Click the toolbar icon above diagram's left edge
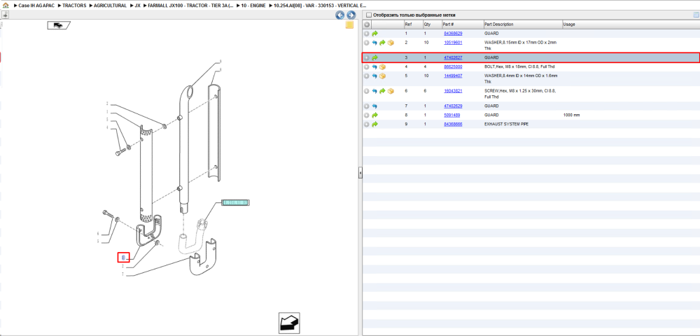Image resolution: width=700 pixels, height=336 pixels. (x=5, y=15)
